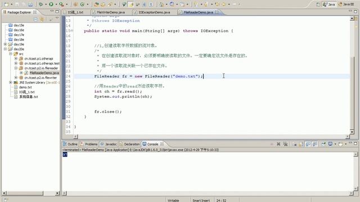This screenshot has height=202, width=360.
Task: Collapse the day20e project node
Action: pyautogui.click(x=5, y=49)
